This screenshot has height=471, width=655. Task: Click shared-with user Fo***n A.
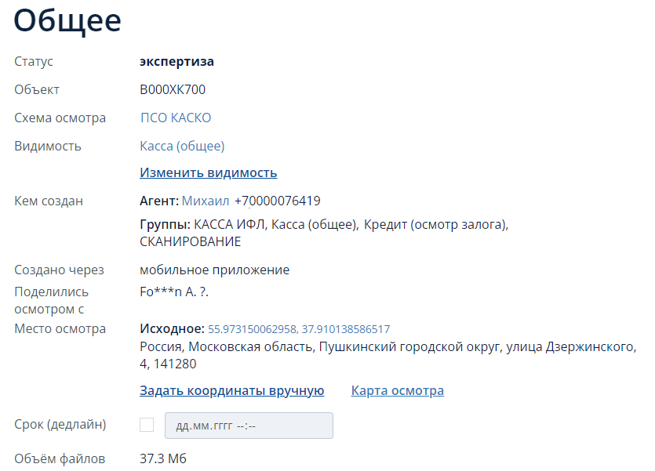174,292
